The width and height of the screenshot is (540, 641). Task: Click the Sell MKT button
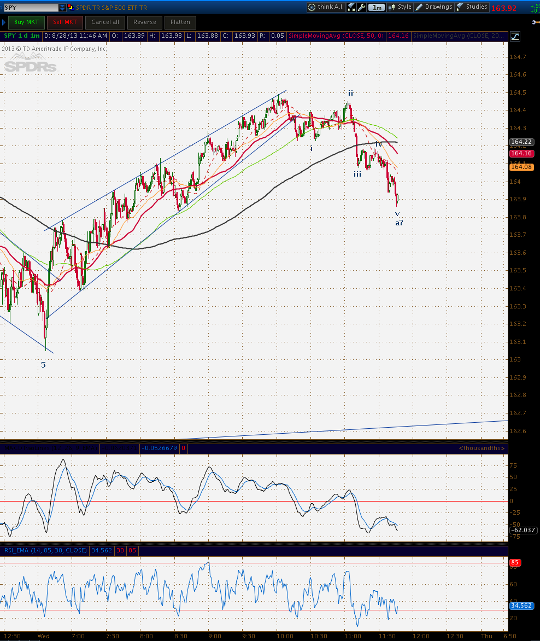[x=65, y=22]
